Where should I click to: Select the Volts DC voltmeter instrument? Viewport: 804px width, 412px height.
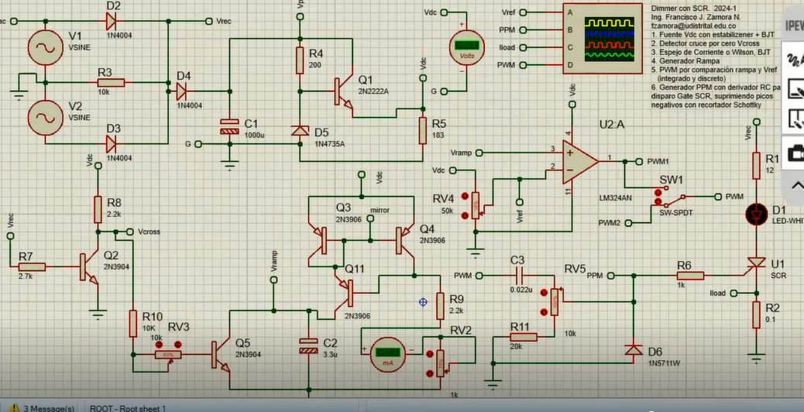click(466, 46)
